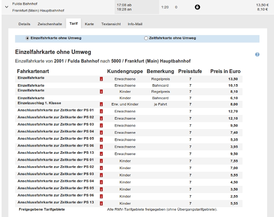The width and height of the screenshot is (274, 217).
Task: Open info icon for Kinder Anschlussfahrkarte PS 03
Action: pos(101,175)
